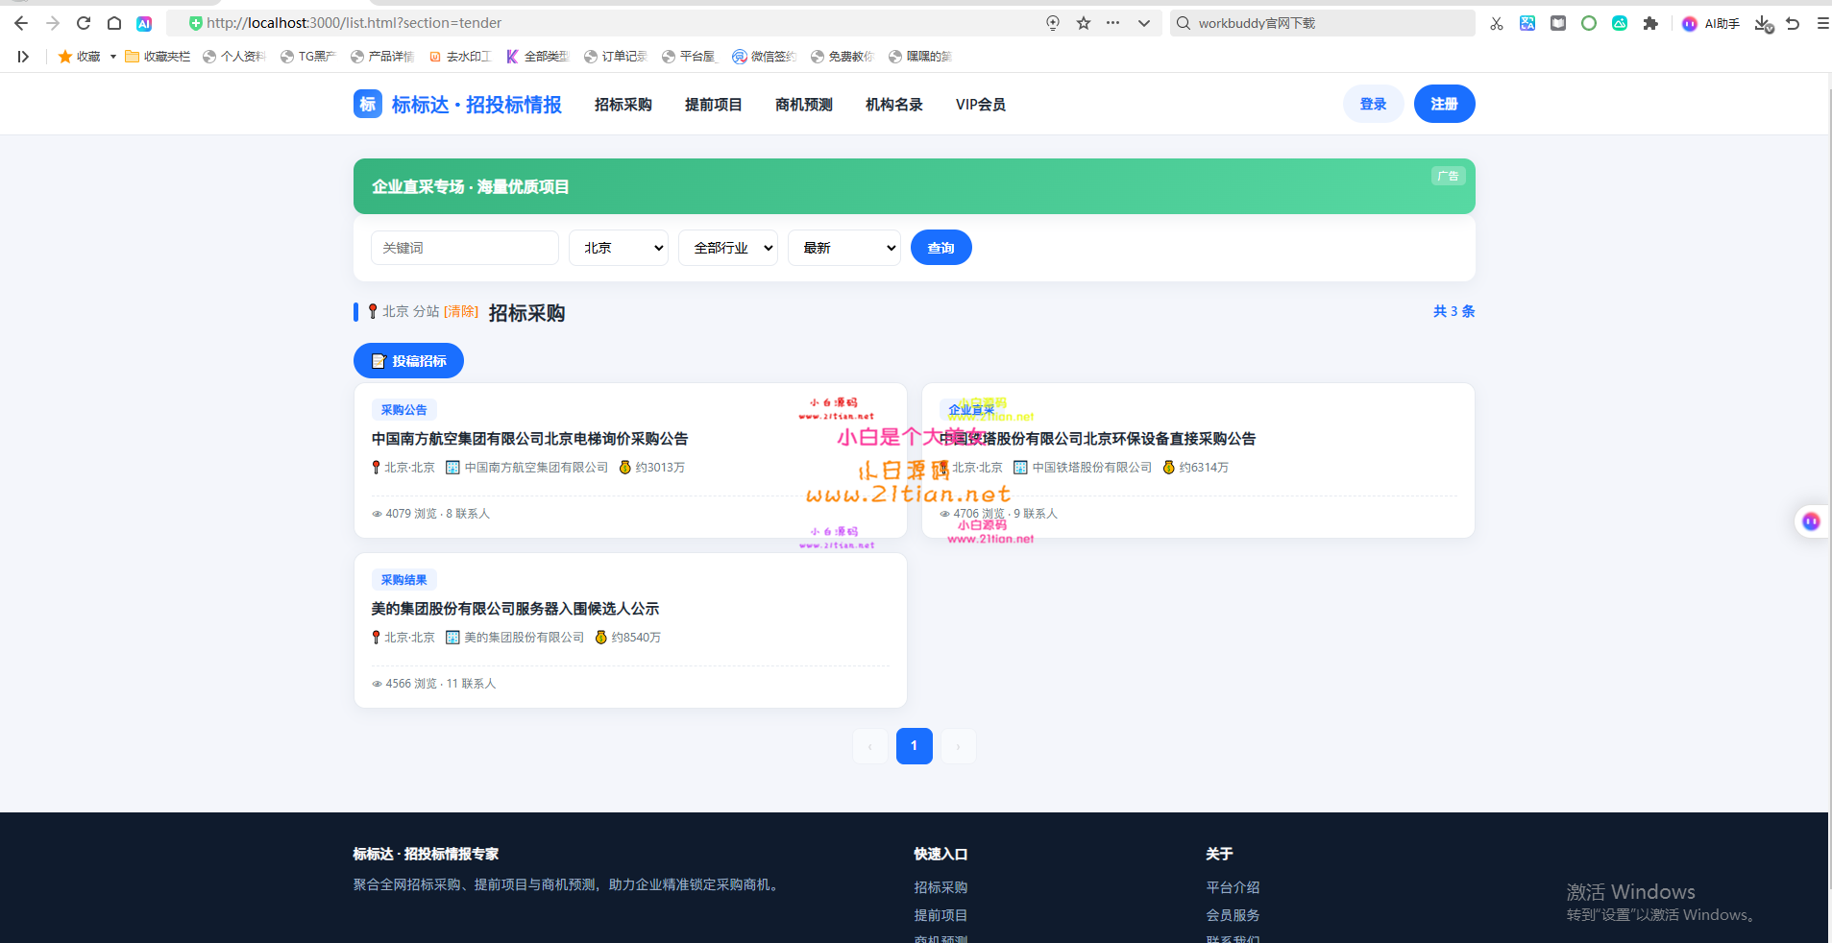Open the VIP会员 nav item
The image size is (1832, 943).
[x=980, y=105]
